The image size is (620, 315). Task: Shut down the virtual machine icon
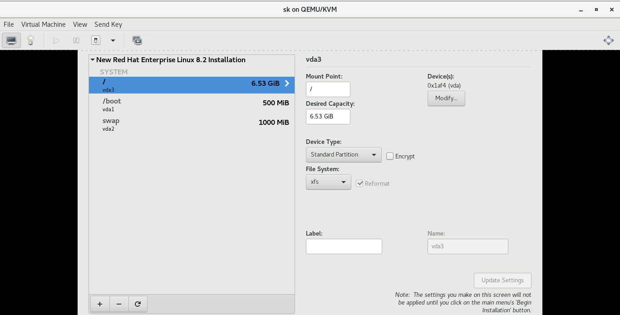pyautogui.click(x=96, y=40)
